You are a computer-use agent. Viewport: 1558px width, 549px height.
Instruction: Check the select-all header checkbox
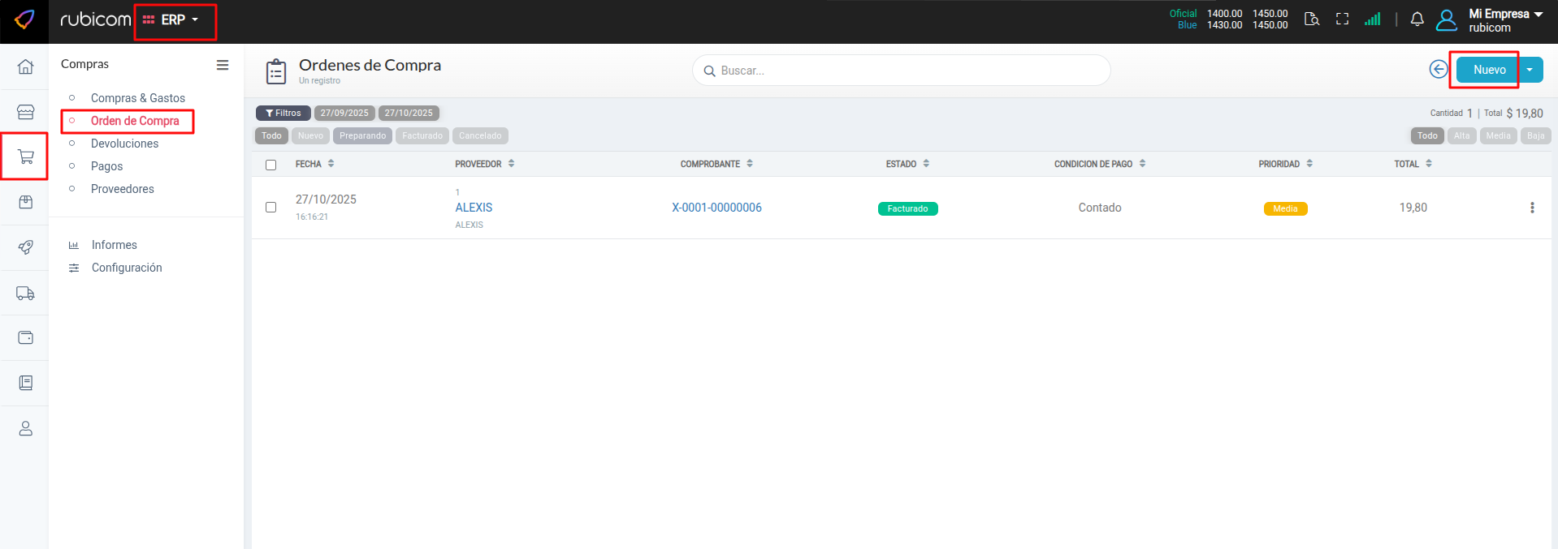tap(271, 165)
